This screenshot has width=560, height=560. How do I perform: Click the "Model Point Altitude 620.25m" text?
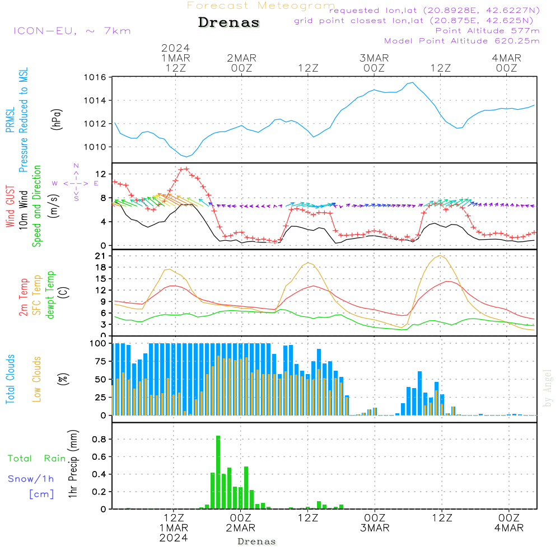coord(462,41)
